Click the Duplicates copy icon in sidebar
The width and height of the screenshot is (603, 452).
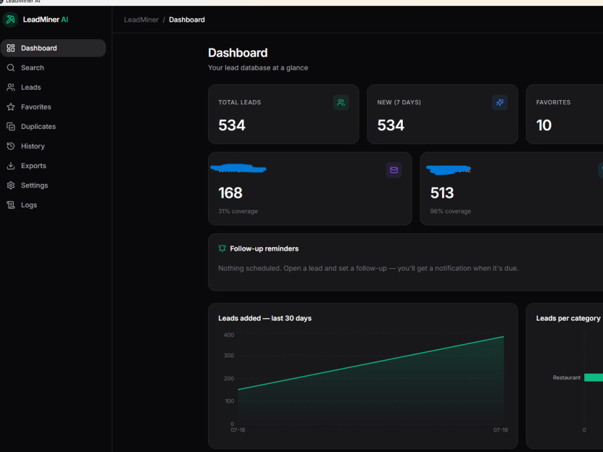[x=11, y=127]
